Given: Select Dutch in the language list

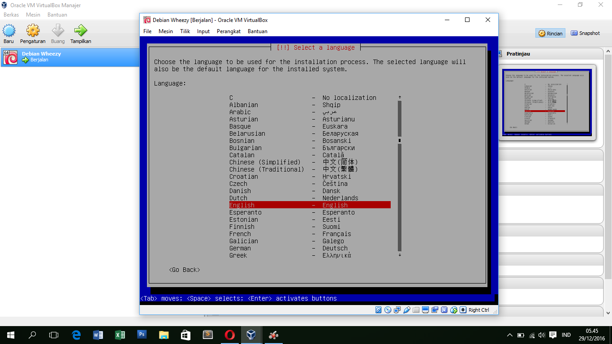Looking at the screenshot, I should [x=310, y=198].
